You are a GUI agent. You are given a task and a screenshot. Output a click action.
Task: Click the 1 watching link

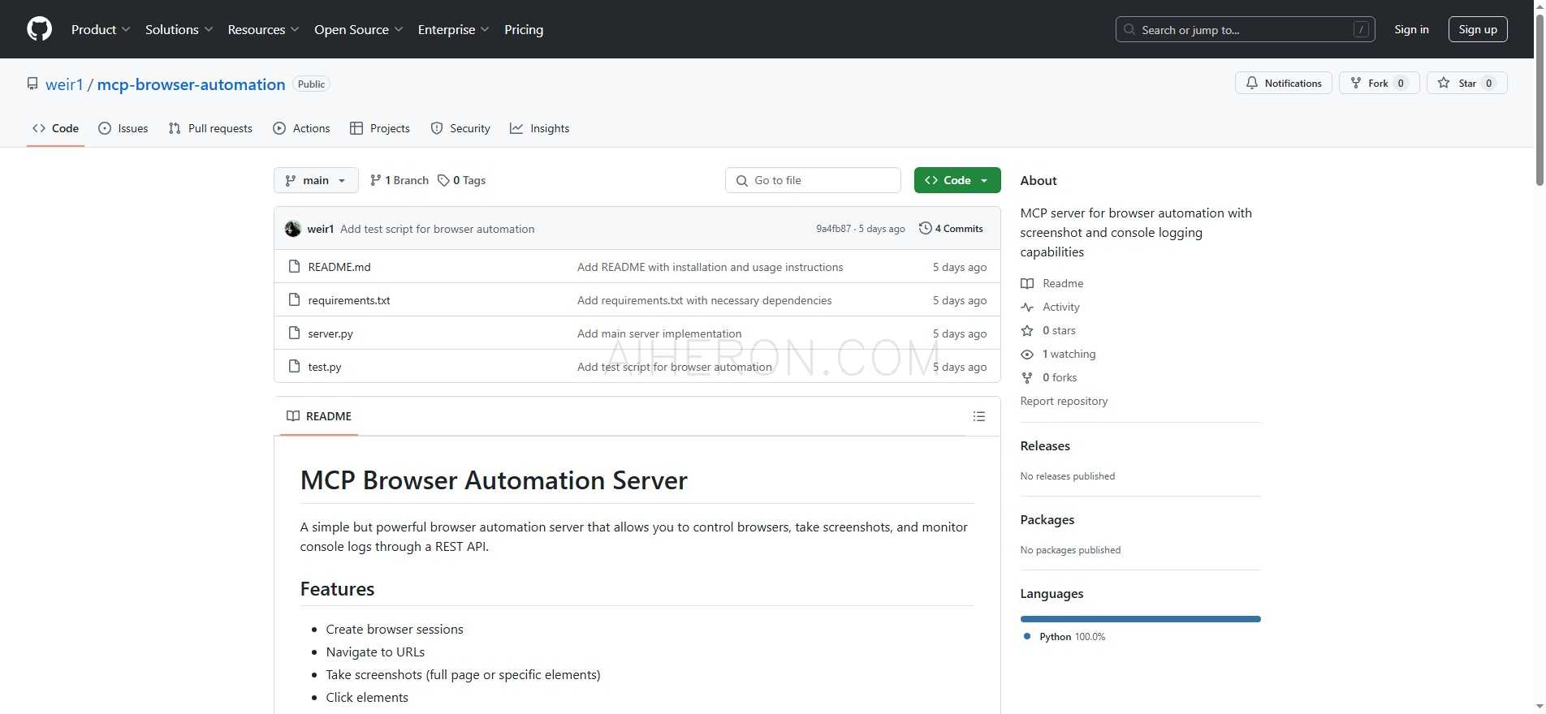pos(1069,354)
